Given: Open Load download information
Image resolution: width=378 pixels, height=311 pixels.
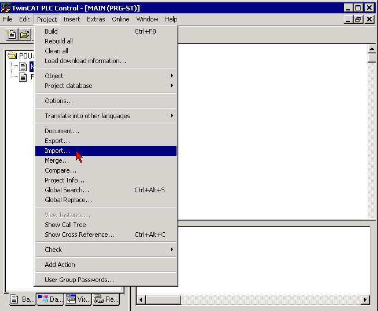Looking at the screenshot, I should 106,61.
